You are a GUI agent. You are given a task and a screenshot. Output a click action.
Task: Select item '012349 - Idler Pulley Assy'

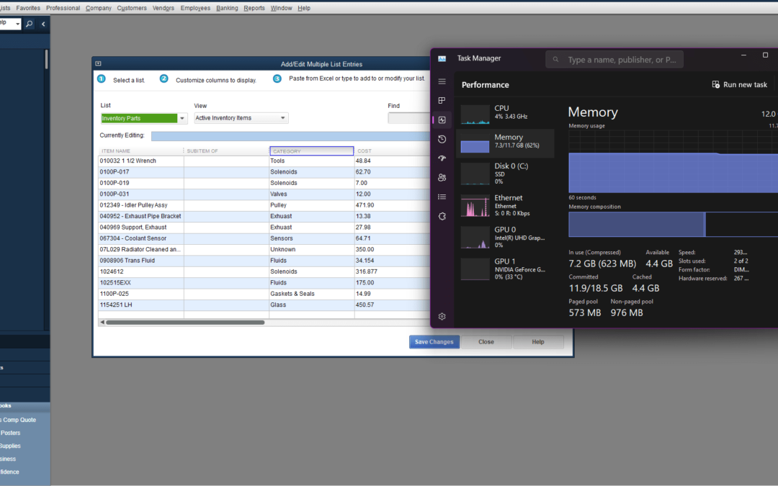click(141, 205)
